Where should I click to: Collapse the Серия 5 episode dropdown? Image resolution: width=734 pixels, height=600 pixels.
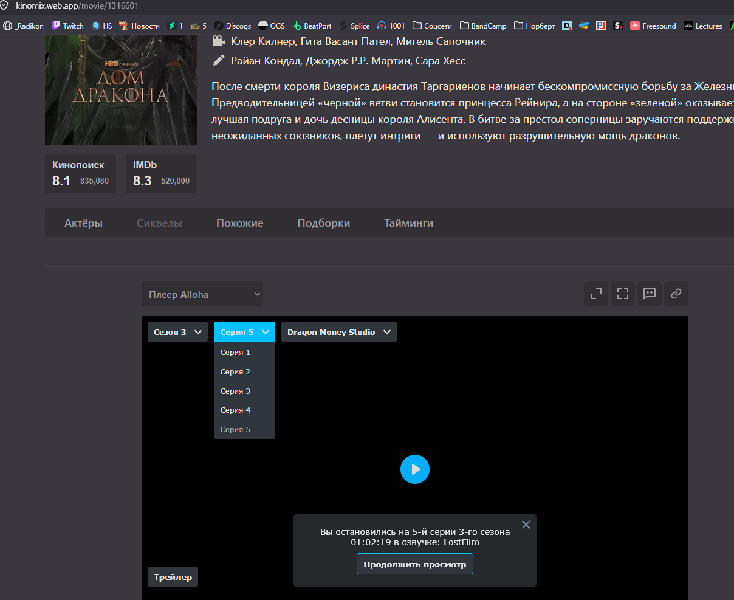(x=244, y=332)
